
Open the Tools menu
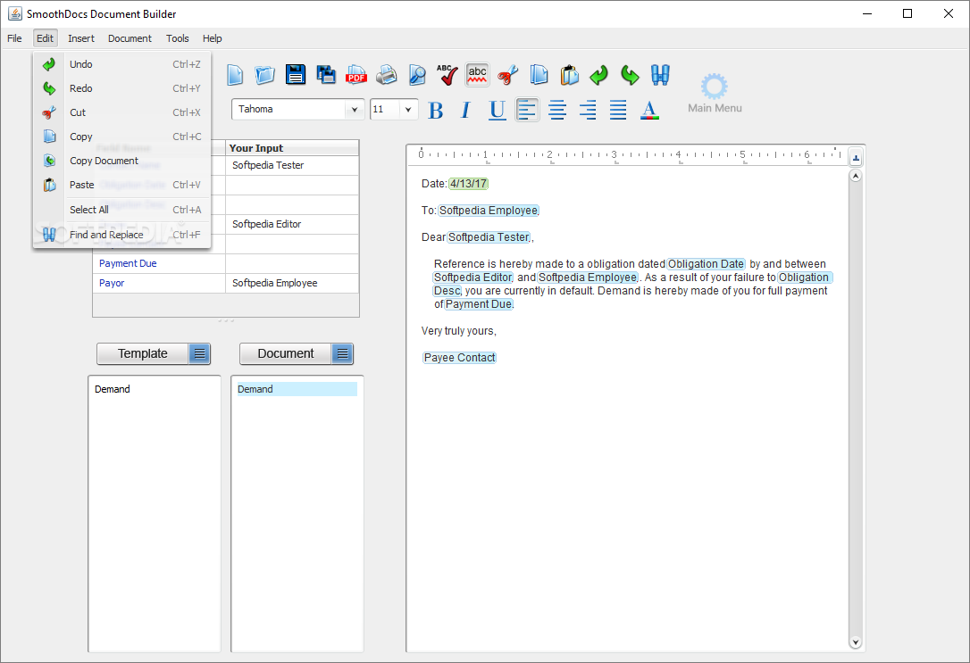[178, 38]
